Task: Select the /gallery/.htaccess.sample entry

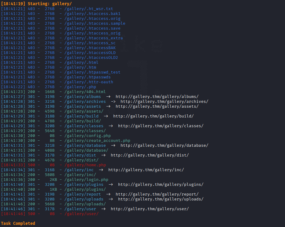Action: coord(95,23)
